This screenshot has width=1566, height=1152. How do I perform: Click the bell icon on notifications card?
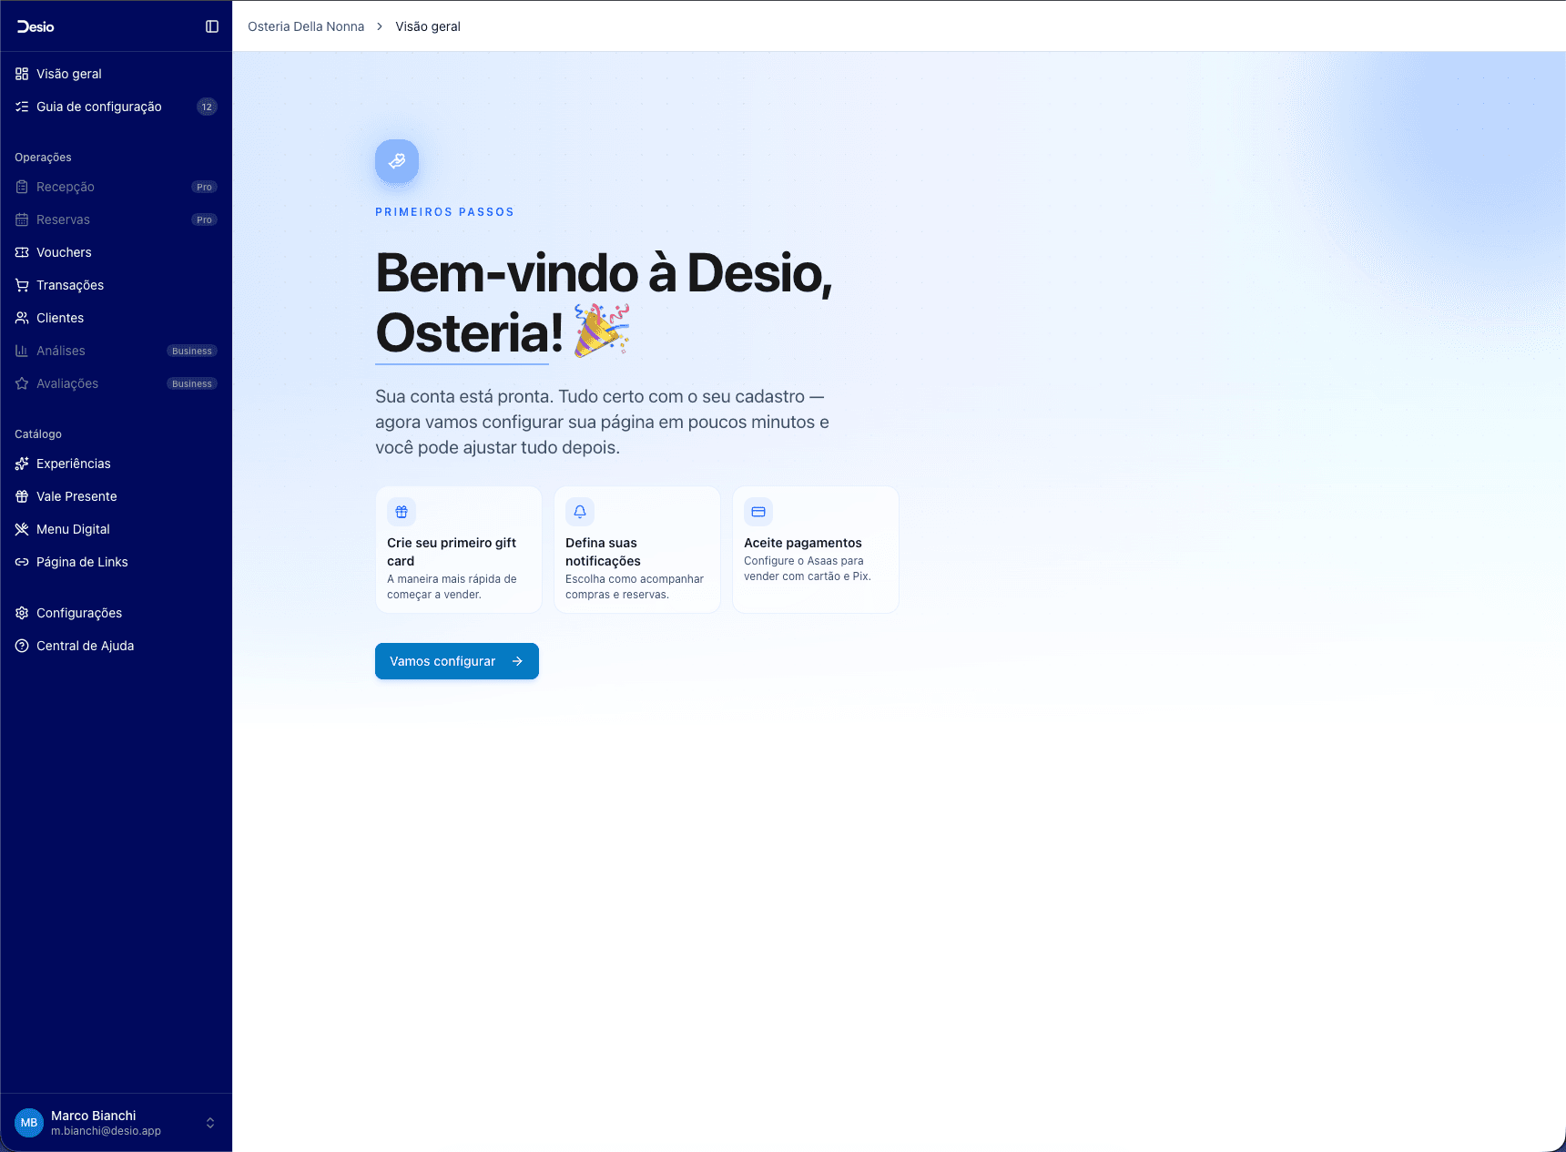coord(580,512)
